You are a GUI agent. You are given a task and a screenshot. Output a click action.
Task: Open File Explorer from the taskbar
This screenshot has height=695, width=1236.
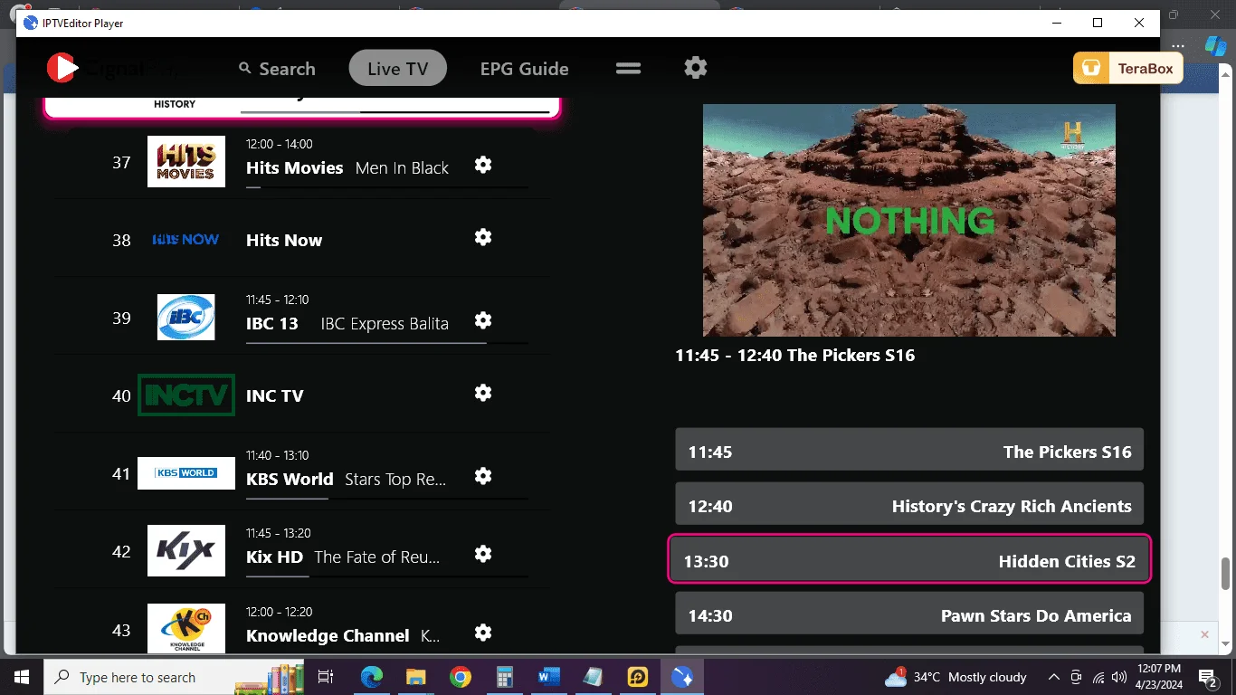416,677
